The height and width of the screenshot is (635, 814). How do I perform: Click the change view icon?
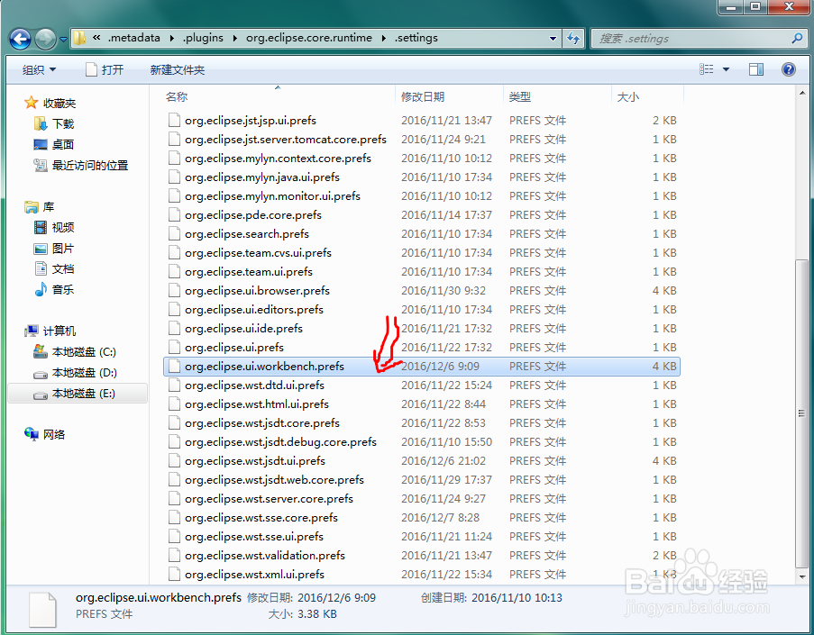tap(707, 69)
